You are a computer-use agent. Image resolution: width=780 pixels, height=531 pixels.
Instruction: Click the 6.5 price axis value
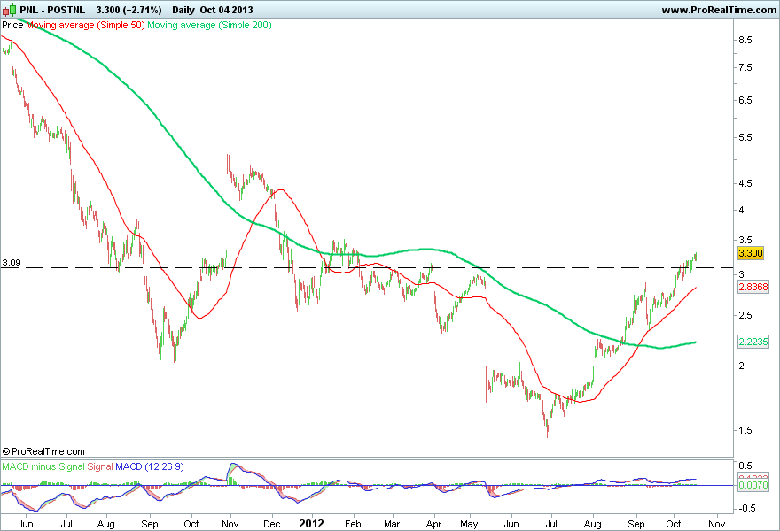[x=745, y=100]
